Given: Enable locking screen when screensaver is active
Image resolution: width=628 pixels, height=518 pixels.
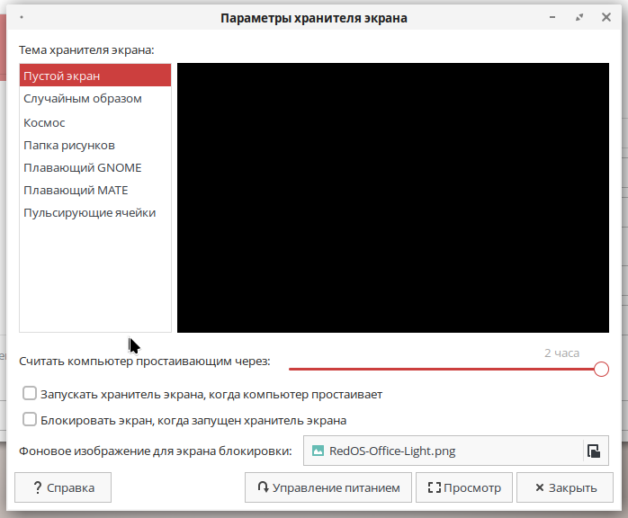Looking at the screenshot, I should coord(31,419).
